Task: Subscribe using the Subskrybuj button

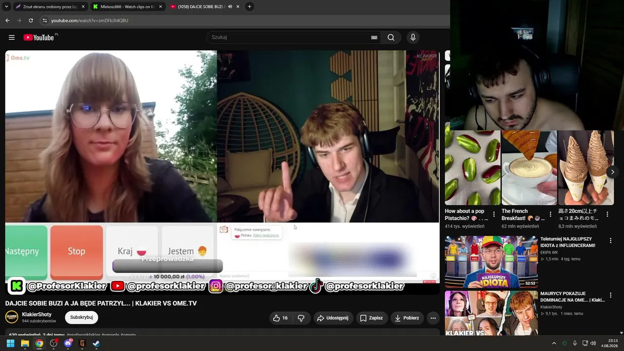Action: coord(81,317)
